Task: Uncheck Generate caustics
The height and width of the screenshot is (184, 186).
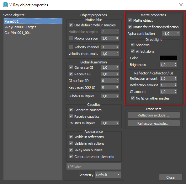Action: 71,110
